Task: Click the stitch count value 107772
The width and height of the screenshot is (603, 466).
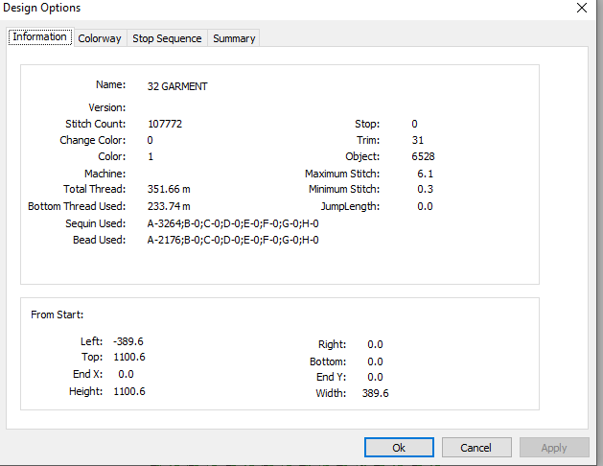Action: pos(165,124)
